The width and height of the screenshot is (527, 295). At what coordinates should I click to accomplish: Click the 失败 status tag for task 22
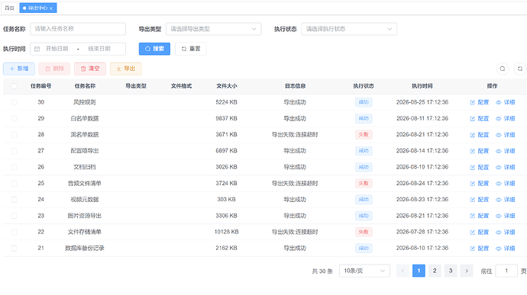(x=364, y=232)
